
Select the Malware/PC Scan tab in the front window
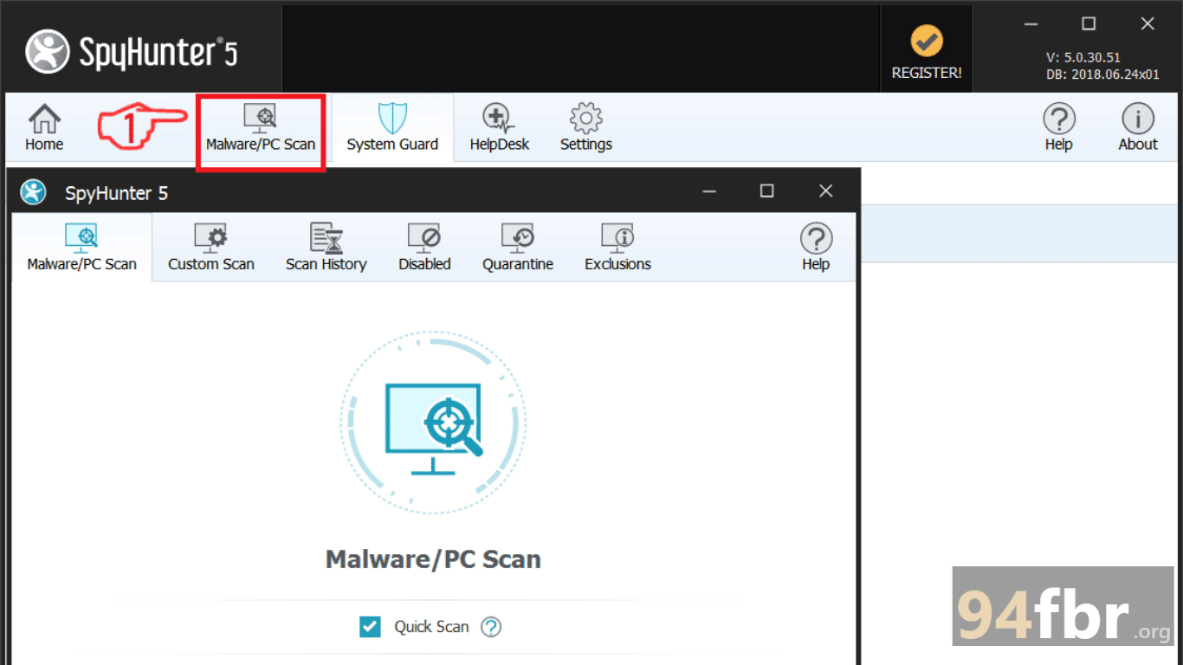point(82,248)
